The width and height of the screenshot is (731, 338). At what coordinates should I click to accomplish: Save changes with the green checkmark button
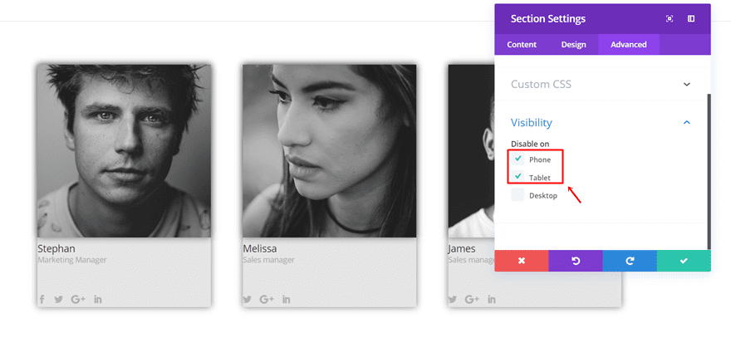tap(684, 261)
